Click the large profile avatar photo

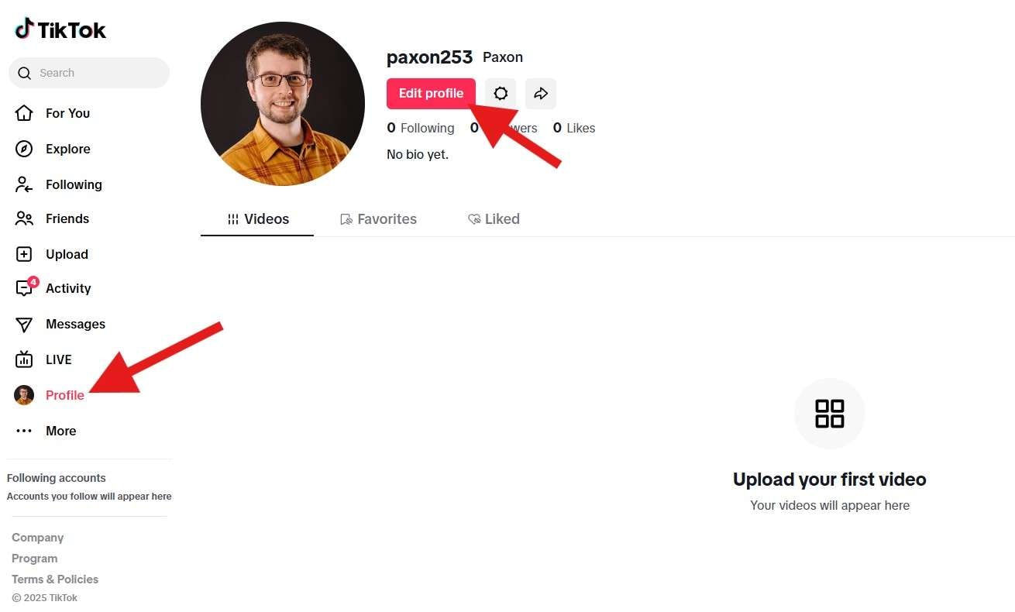pos(283,104)
